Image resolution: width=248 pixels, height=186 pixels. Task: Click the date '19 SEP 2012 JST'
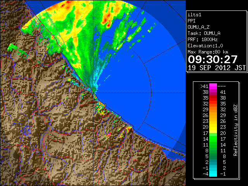tap(217, 68)
